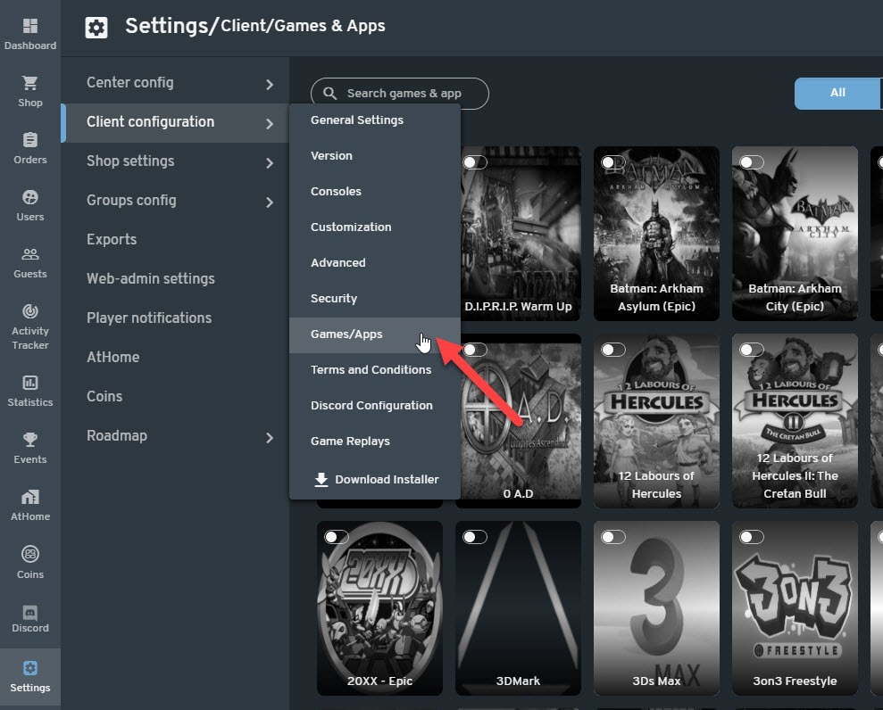The height and width of the screenshot is (710, 883).
Task: Open the Shop cart icon
Action: point(29,83)
